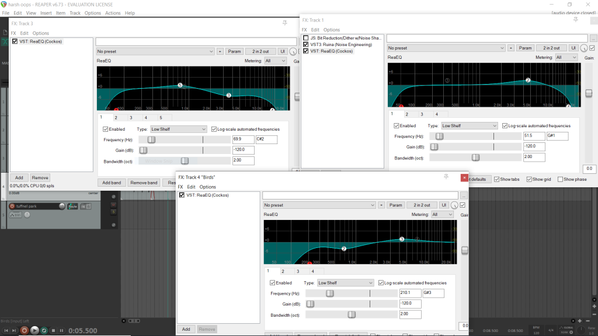The height and width of the screenshot is (336, 598).
Task: Toggle Log-scale automated frequencies in Track 4 ReaEQ
Action: (x=381, y=283)
